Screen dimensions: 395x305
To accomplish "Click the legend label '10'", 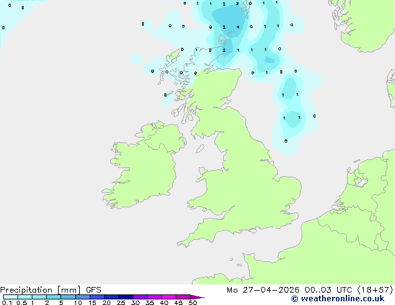I will point(78,303).
